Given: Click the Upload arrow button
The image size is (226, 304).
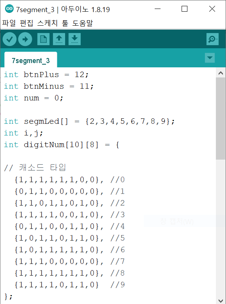Looking at the screenshot, I should click(x=25, y=39).
